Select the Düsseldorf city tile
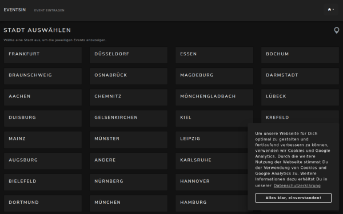343x214 pixels. click(x=129, y=55)
